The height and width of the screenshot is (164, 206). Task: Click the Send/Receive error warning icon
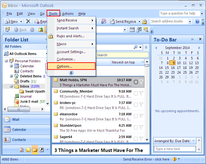click(x=175, y=159)
